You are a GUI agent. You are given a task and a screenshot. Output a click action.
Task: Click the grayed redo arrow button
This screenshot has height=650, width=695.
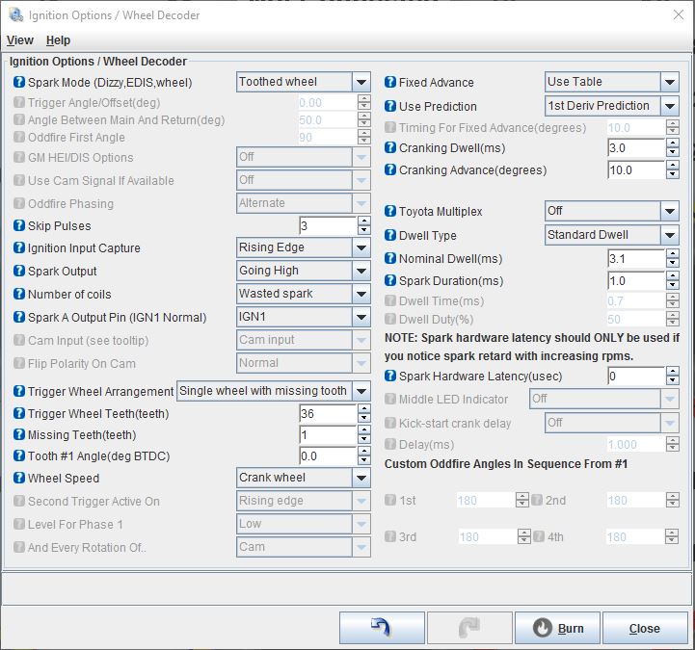469,628
